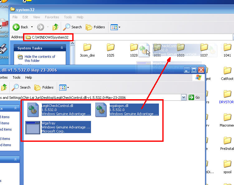Click Back button in system32 window
The width and height of the screenshot is (234, 185).
tap(20, 27)
